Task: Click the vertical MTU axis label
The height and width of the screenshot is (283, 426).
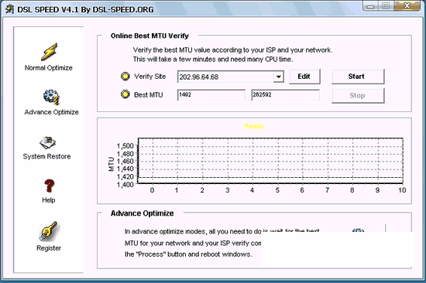Action: (111, 164)
